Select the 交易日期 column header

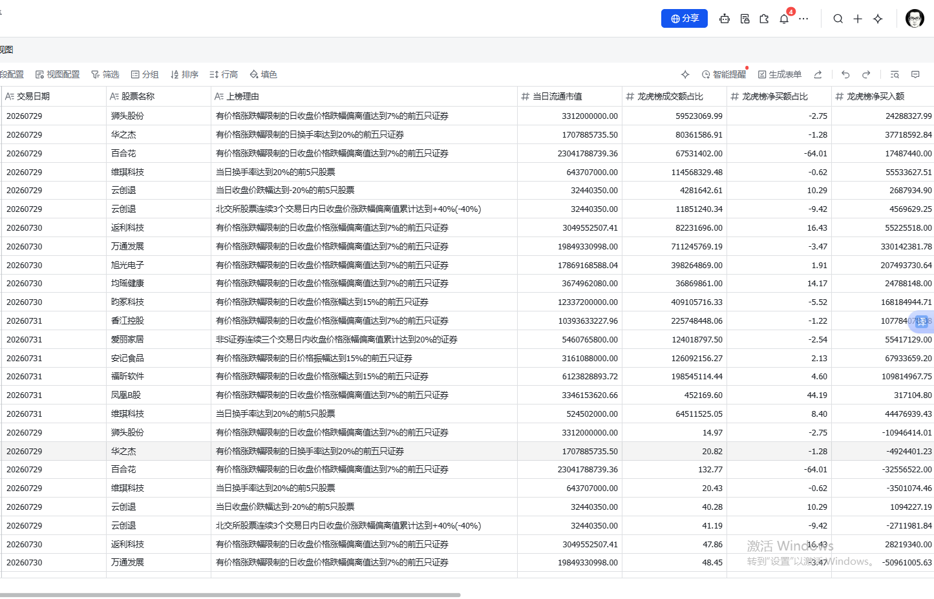coord(54,96)
